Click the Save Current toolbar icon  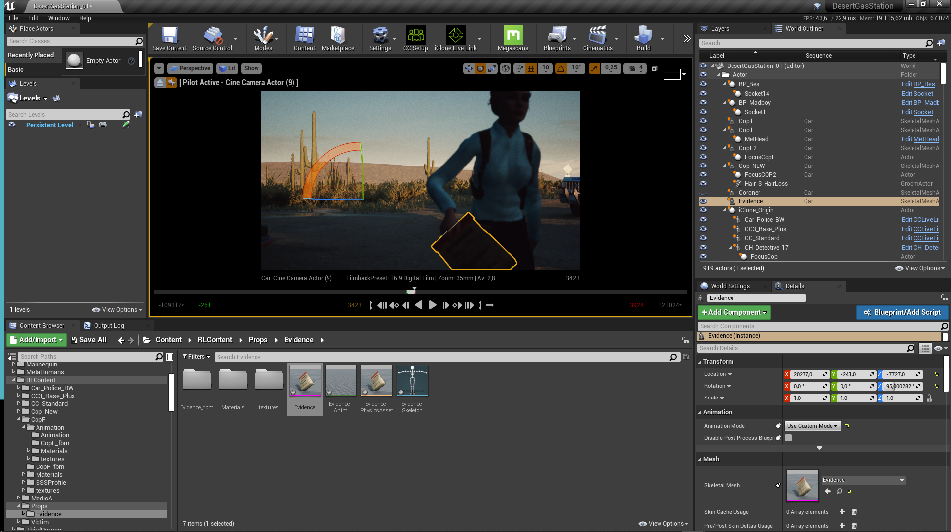[169, 38]
